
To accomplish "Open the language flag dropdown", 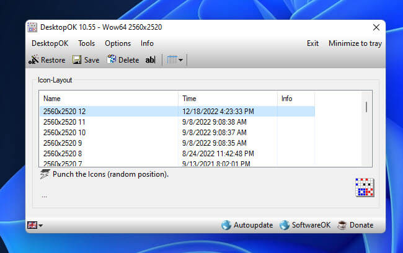I will [x=35, y=226].
